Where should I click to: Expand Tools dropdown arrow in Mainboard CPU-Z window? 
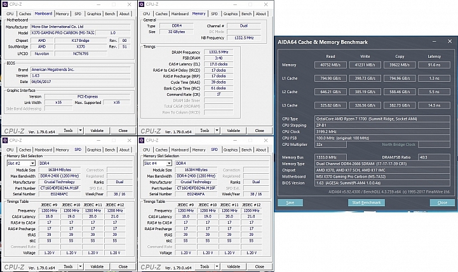80,131
